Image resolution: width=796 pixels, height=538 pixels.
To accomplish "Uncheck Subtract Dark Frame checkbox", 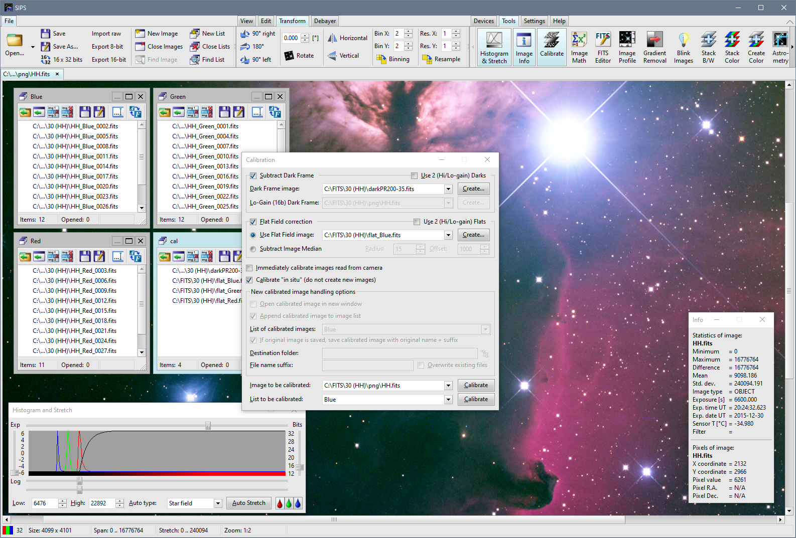I will [x=253, y=175].
